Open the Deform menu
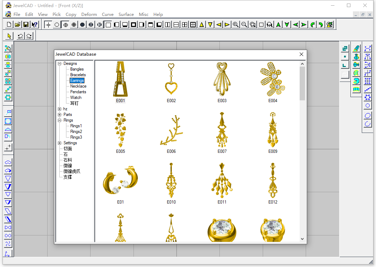 (x=89, y=15)
